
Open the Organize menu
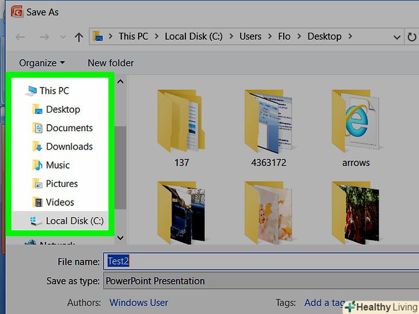tap(42, 63)
